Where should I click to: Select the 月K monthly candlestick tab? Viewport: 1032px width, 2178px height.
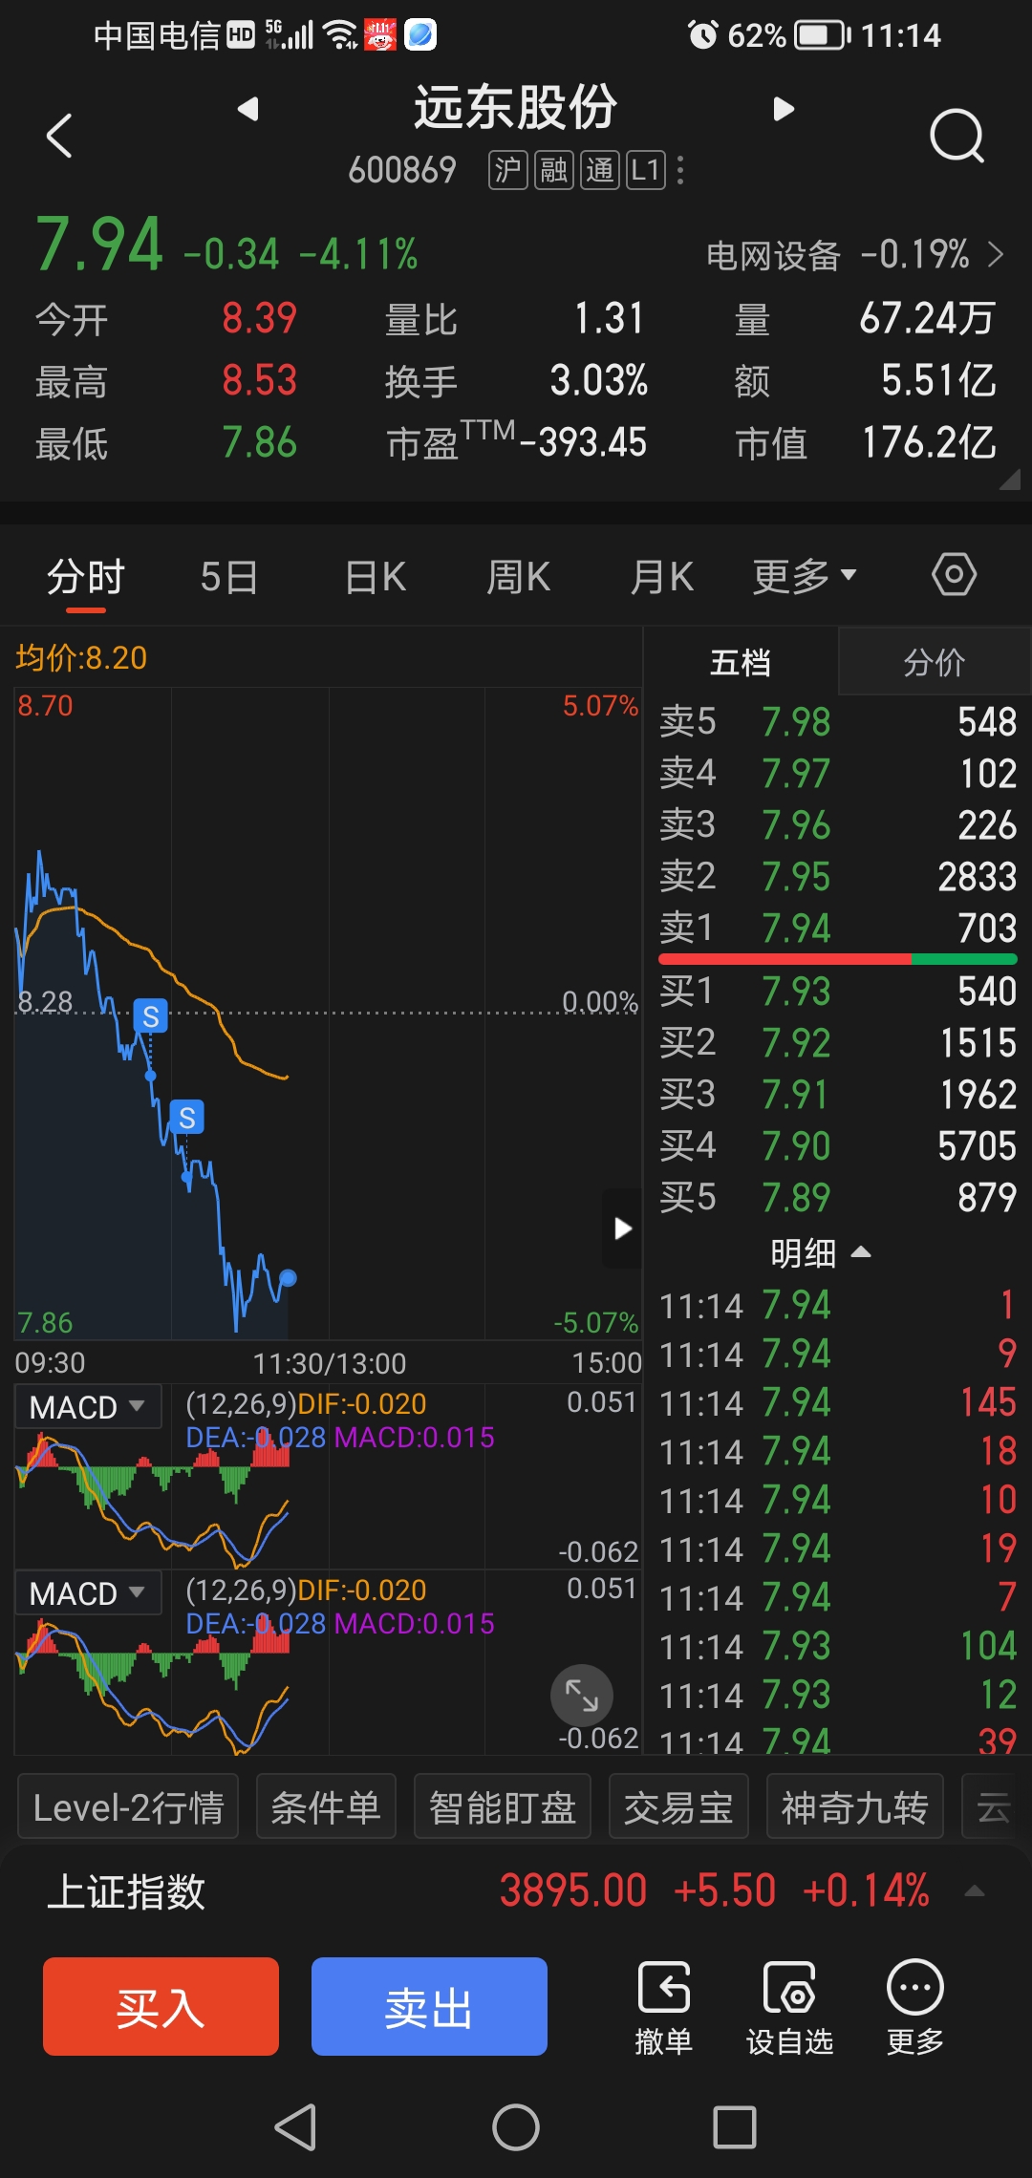pos(661,577)
